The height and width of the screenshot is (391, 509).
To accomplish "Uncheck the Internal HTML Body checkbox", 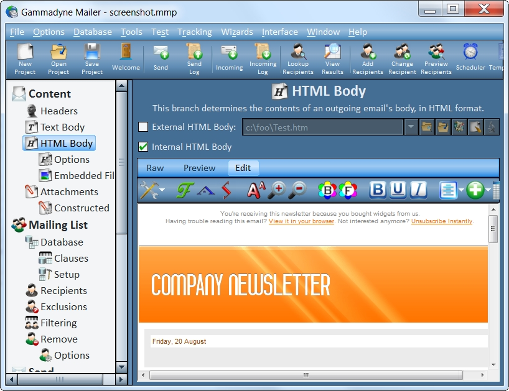I will click(x=143, y=147).
